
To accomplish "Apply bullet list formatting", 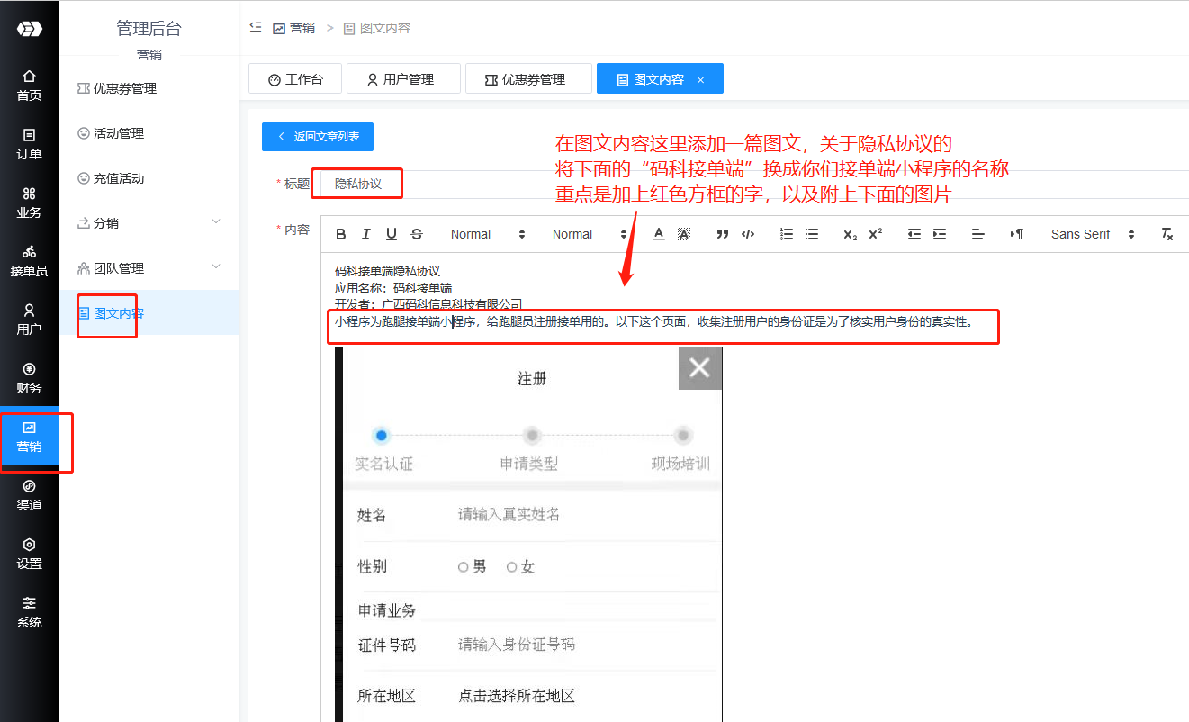I will point(812,234).
